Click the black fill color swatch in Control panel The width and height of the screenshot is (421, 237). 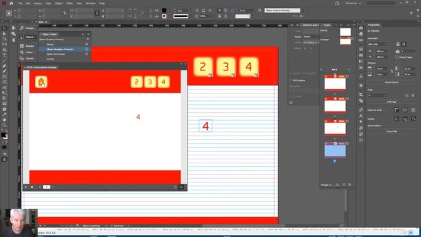pyautogui.click(x=164, y=11)
